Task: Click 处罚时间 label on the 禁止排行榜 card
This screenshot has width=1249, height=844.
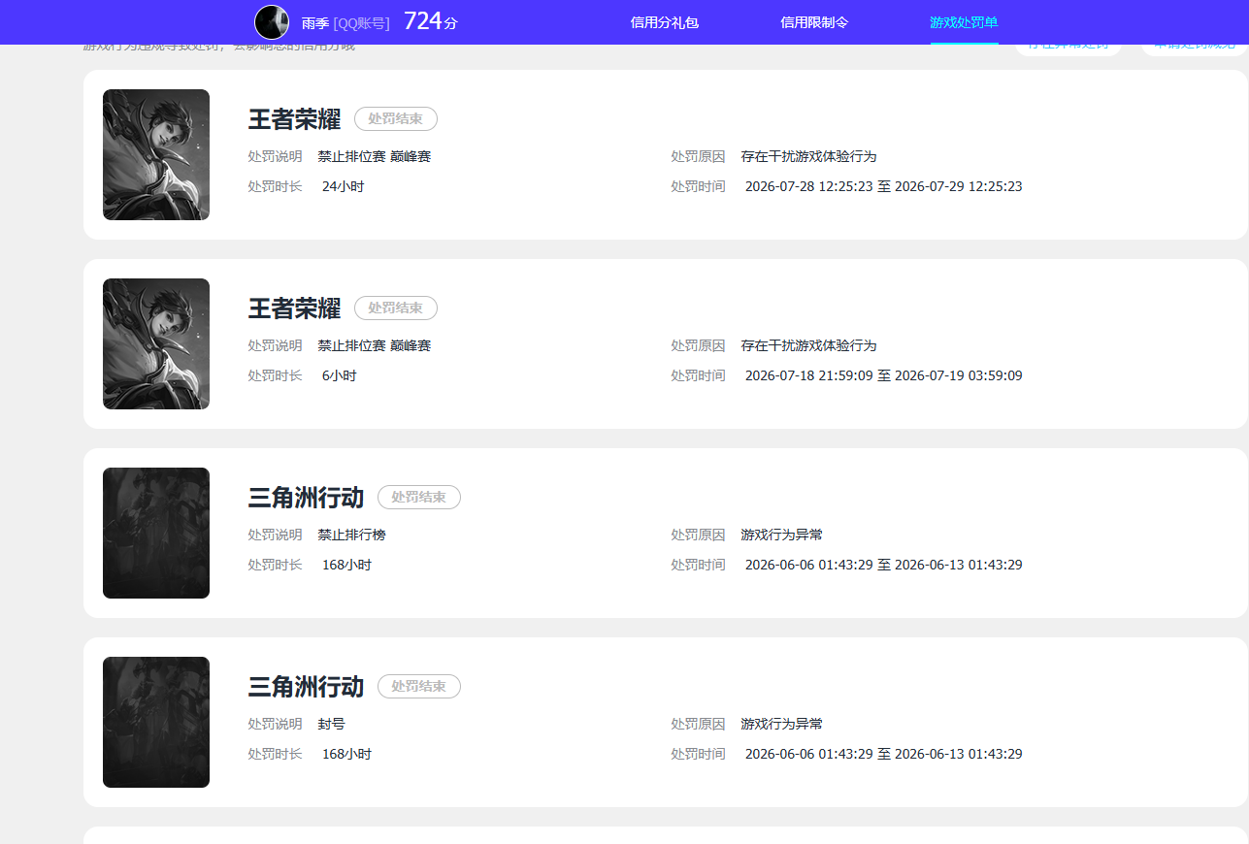Action: point(698,565)
